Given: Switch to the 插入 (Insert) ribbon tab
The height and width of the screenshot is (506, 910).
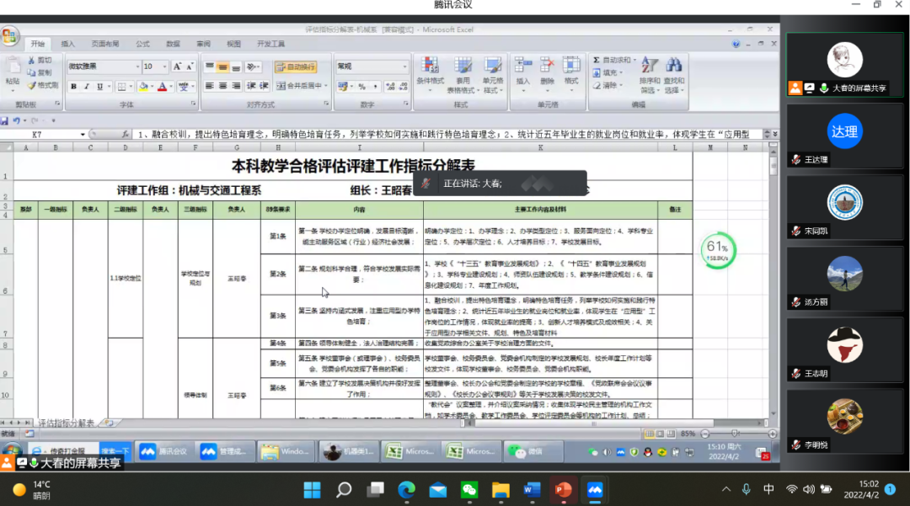Looking at the screenshot, I should pyautogui.click(x=68, y=44).
